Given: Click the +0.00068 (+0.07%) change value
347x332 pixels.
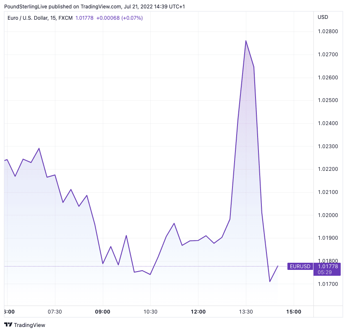Looking at the screenshot, I should click(120, 18).
